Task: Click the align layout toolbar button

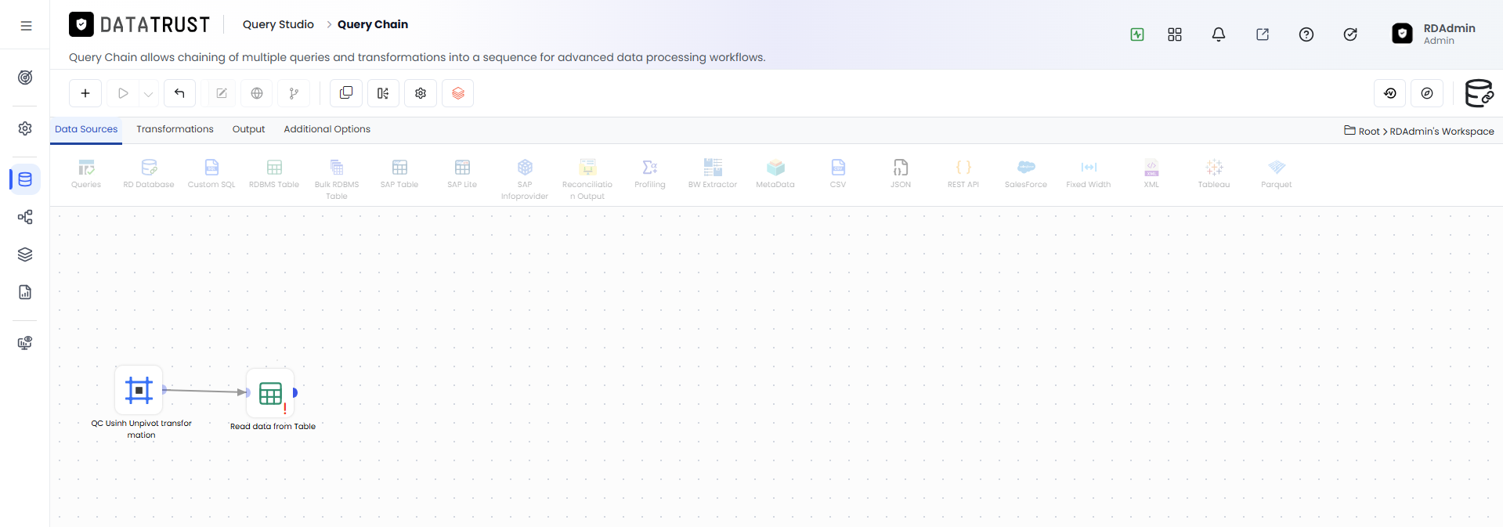Action: pos(383,93)
